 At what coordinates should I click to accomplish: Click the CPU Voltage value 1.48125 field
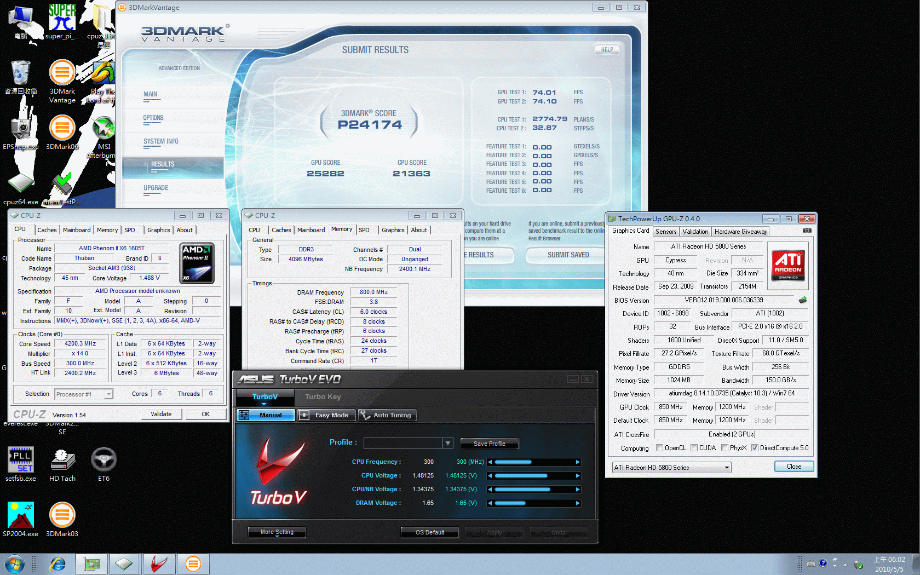pos(423,476)
